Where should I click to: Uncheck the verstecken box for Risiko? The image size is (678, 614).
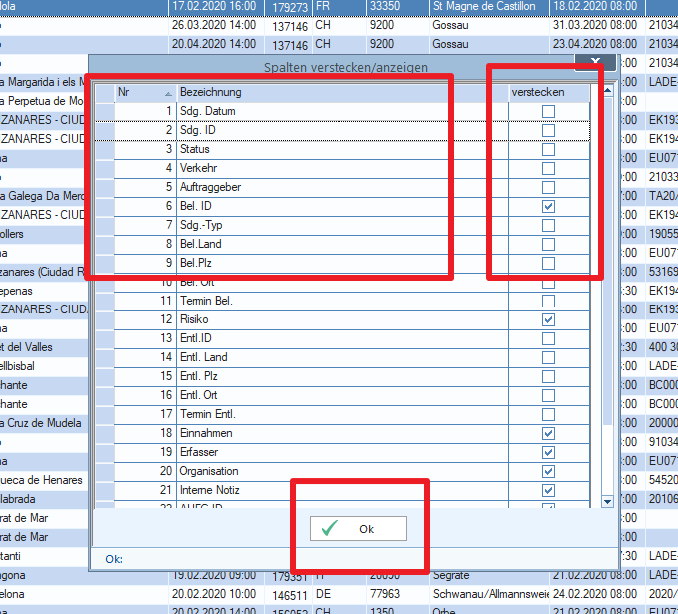548,319
